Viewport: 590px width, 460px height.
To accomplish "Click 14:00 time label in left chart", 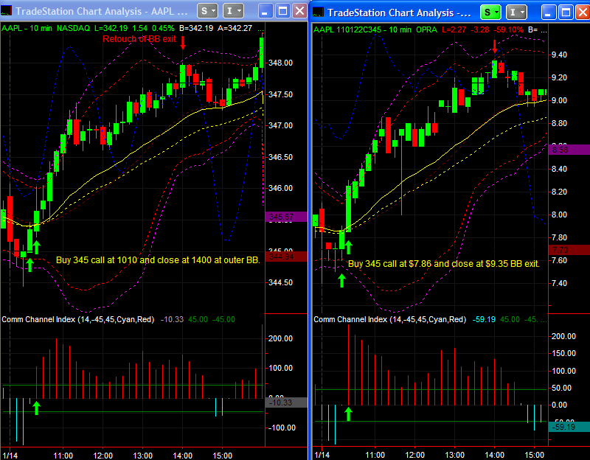I will (x=182, y=456).
